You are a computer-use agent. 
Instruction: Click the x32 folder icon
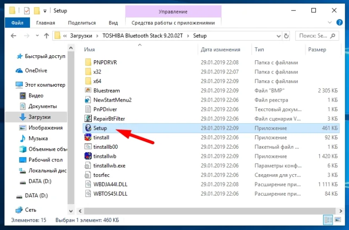click(88, 72)
